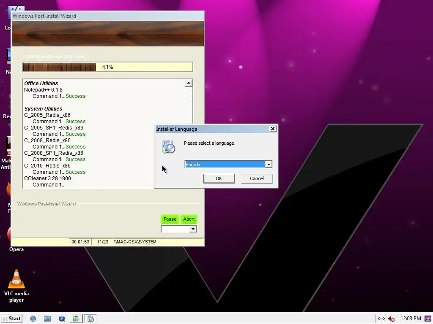Click "Please select a language." text
The width and height of the screenshot is (433, 324).
pyautogui.click(x=210, y=143)
